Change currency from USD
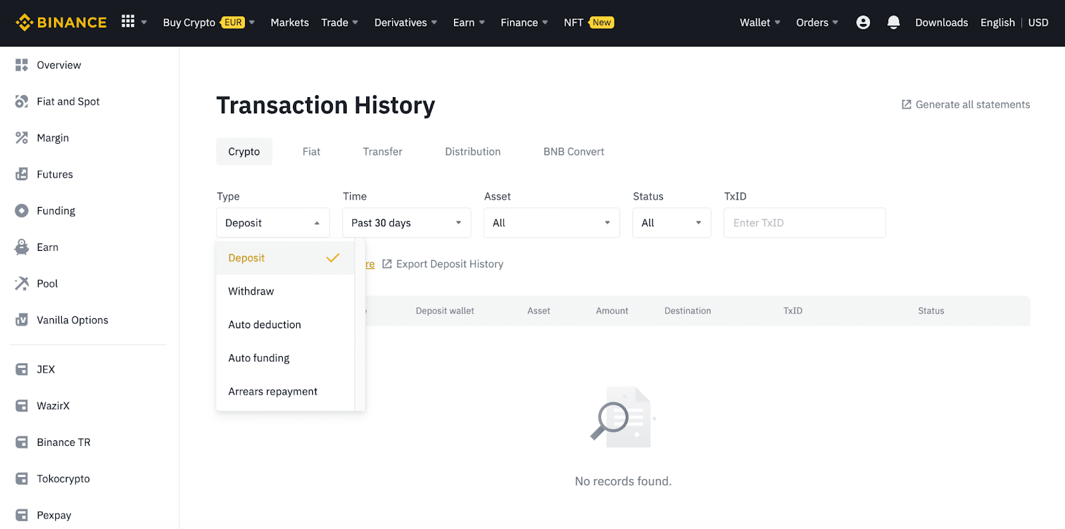 coord(1038,23)
